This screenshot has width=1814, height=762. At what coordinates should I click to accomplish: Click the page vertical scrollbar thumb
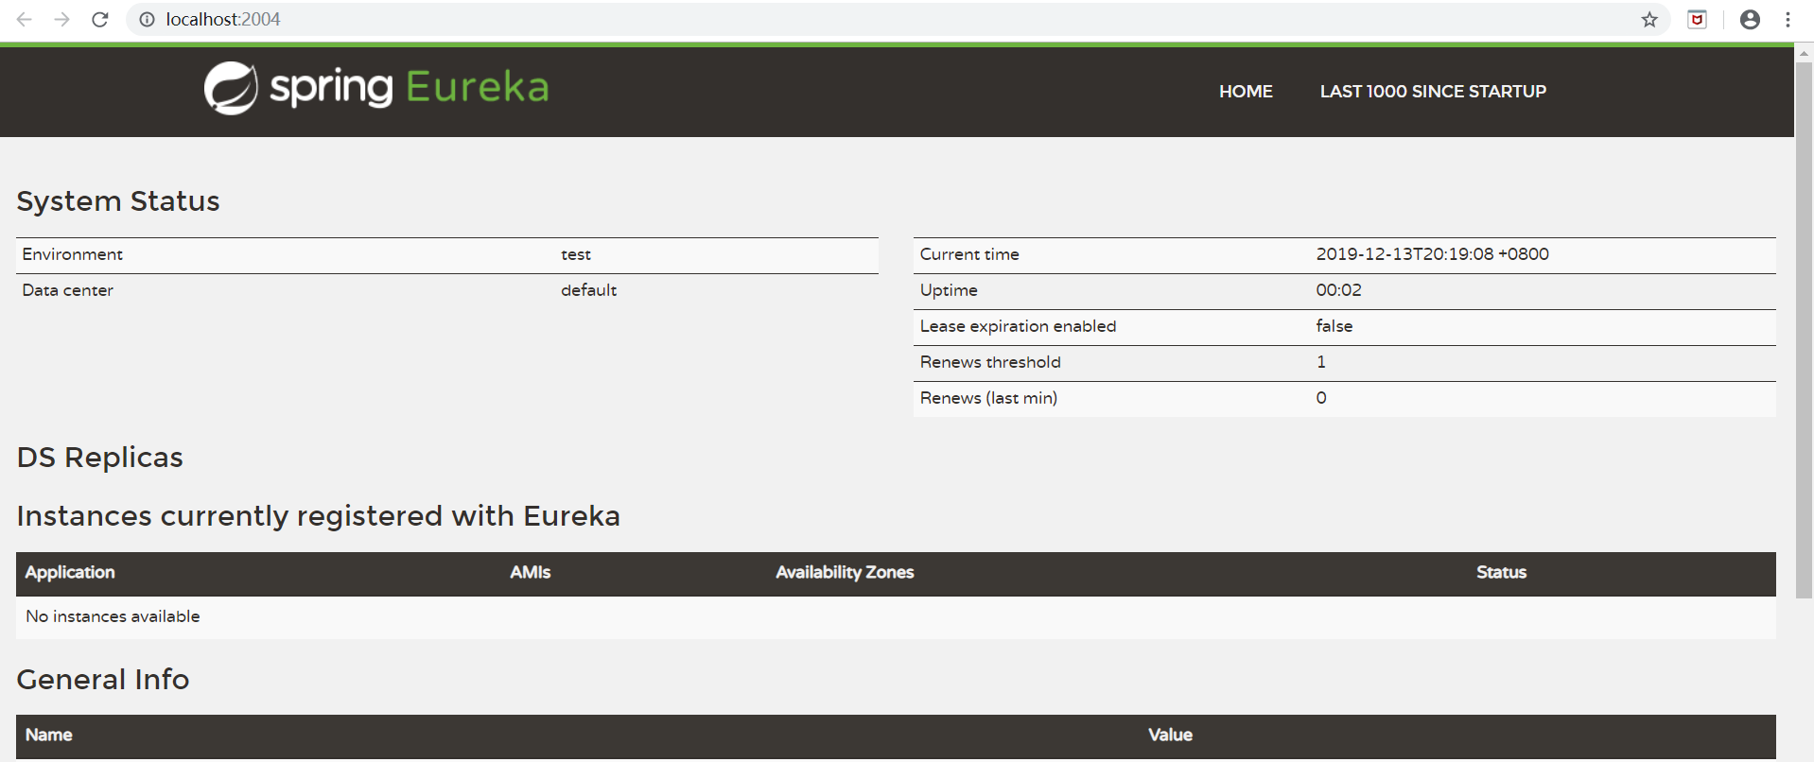pos(1804,331)
